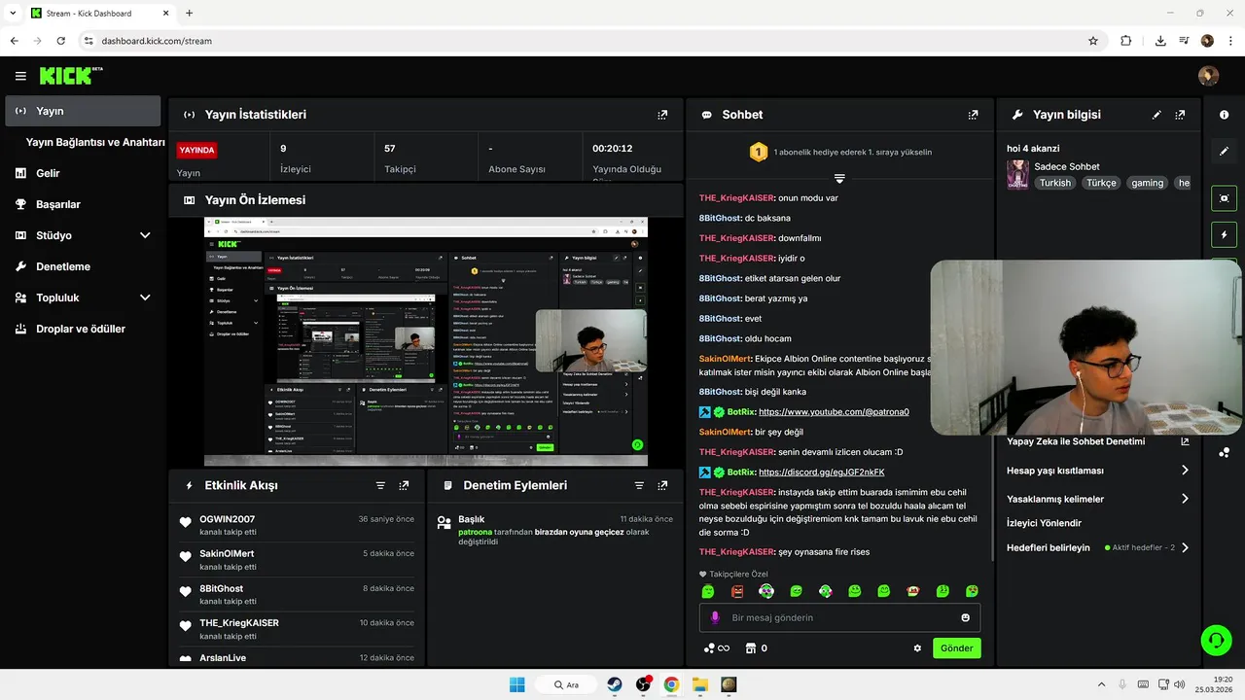Screen dimensions: 1245x700
Task: Click the YAYINDA live badge
Action: (196, 150)
